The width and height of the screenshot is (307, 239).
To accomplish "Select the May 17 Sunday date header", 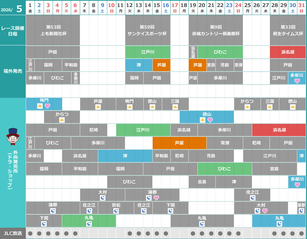I will coord(175,7).
